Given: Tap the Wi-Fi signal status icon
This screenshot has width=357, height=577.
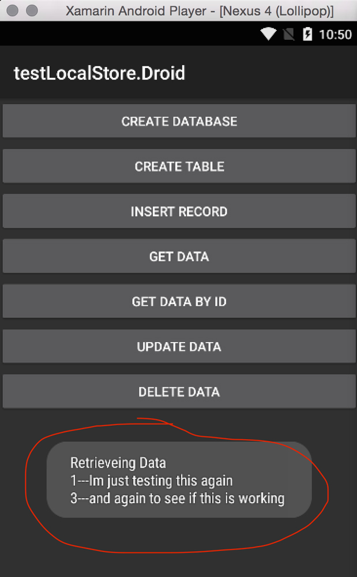Looking at the screenshot, I should coord(269,34).
